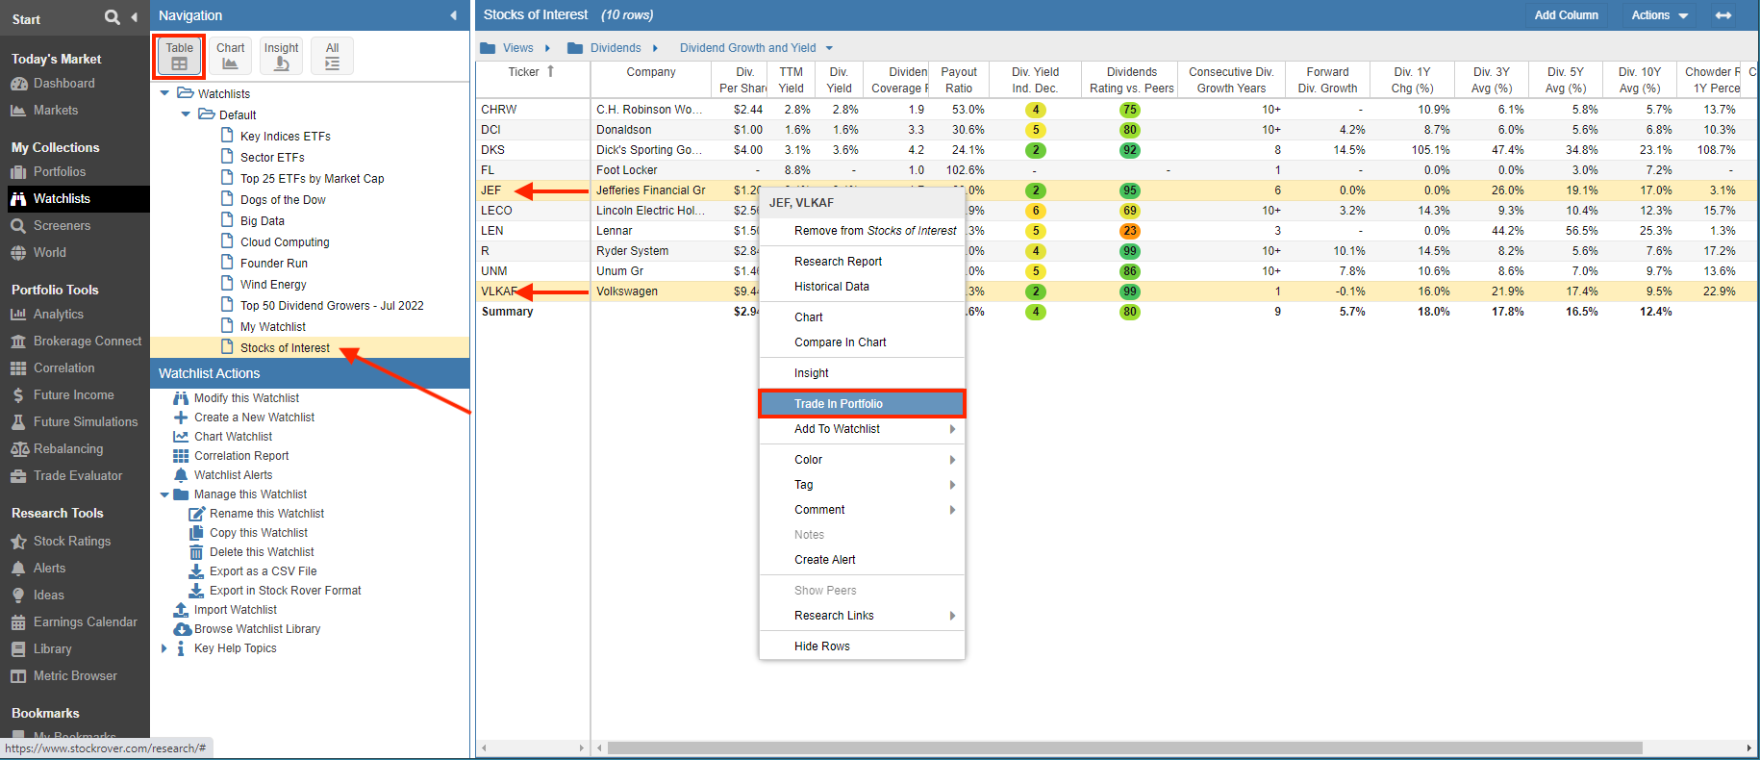The width and height of the screenshot is (1760, 760).
Task: Click Copy this Watchlist action
Action: (259, 533)
